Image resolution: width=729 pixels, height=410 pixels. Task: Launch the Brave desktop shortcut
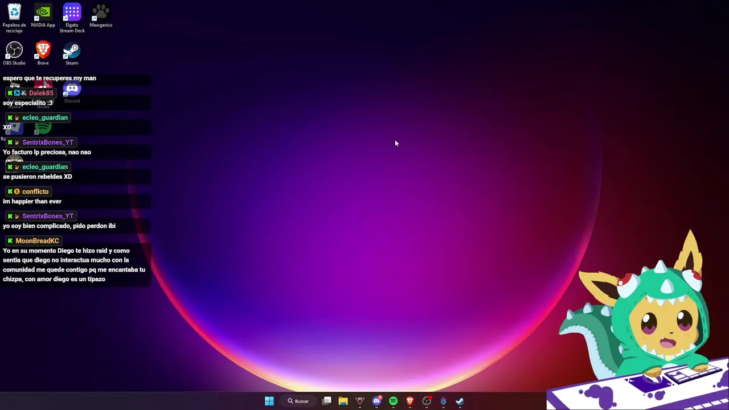tap(43, 54)
